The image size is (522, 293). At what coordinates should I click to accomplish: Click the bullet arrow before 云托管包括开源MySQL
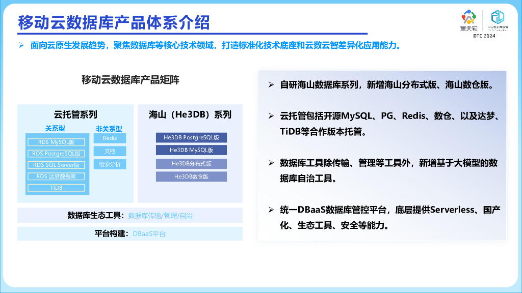click(271, 116)
